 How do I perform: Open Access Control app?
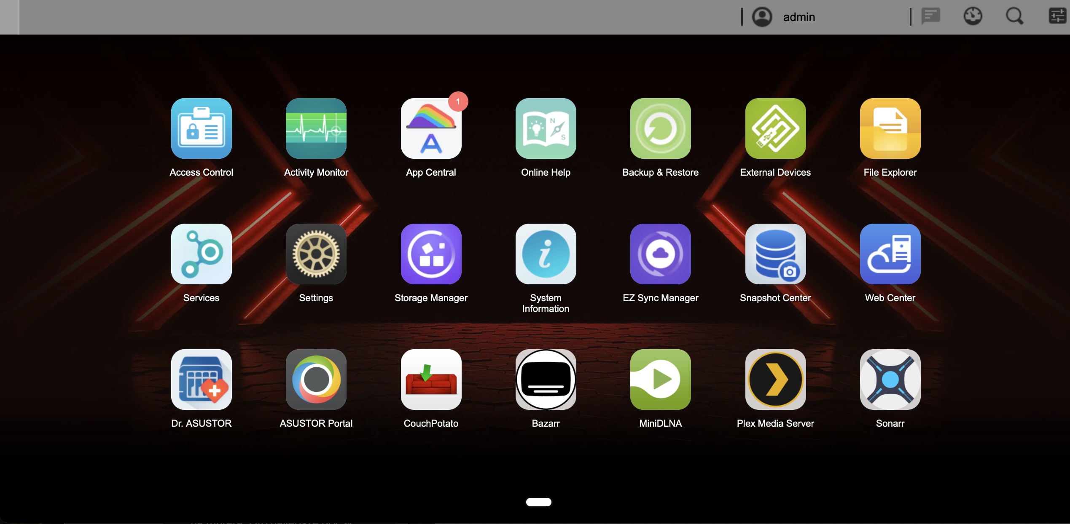202,128
